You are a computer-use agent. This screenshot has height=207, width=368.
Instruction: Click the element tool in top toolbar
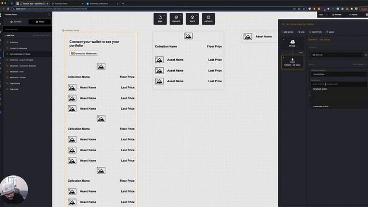point(176,19)
